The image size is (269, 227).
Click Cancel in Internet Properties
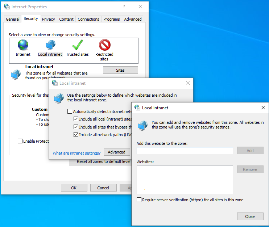tap(103, 188)
